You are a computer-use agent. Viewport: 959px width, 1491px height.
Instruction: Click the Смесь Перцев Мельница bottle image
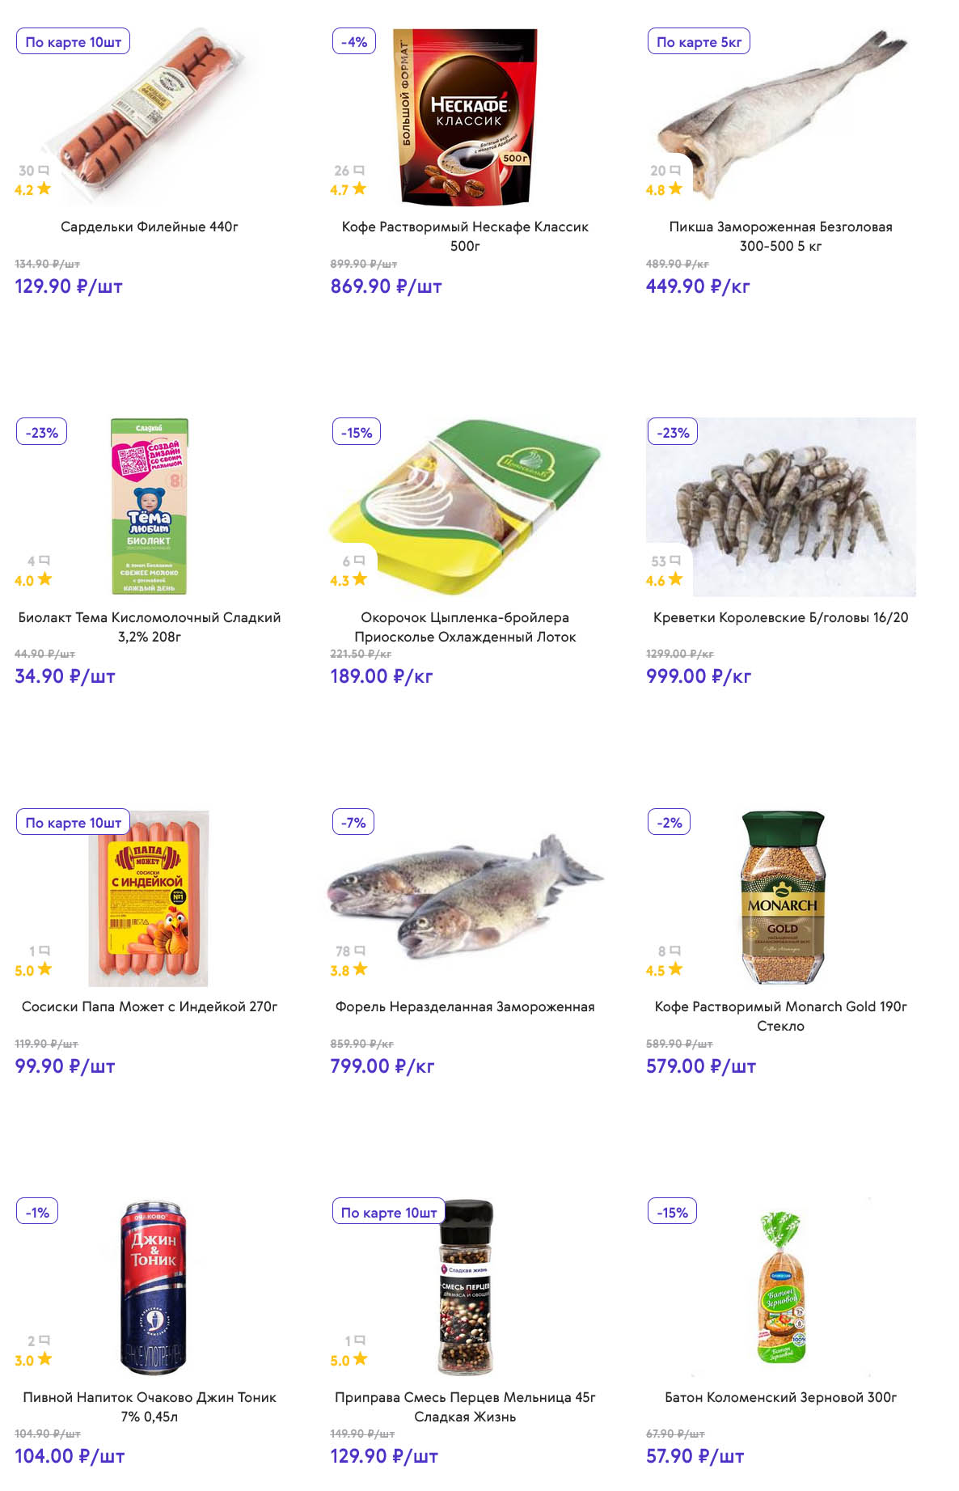(x=465, y=1288)
